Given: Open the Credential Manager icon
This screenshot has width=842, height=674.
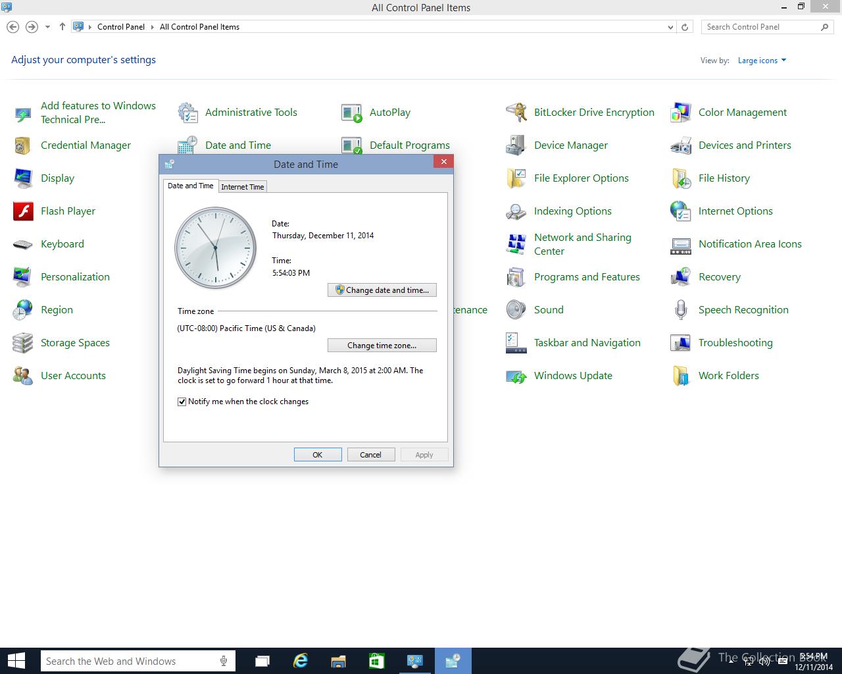Looking at the screenshot, I should [23, 145].
